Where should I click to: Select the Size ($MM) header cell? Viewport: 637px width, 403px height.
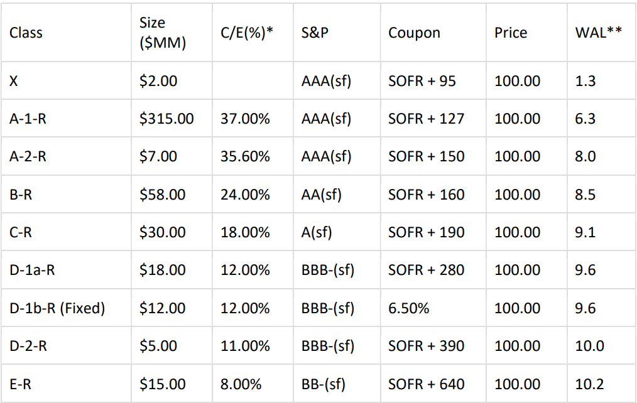(162, 33)
